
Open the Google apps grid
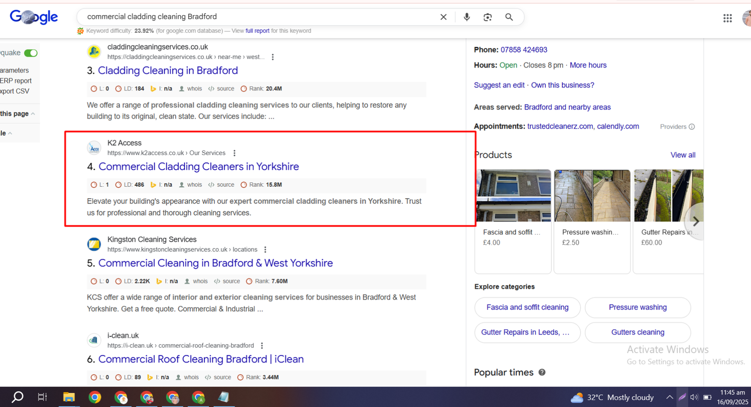[727, 18]
